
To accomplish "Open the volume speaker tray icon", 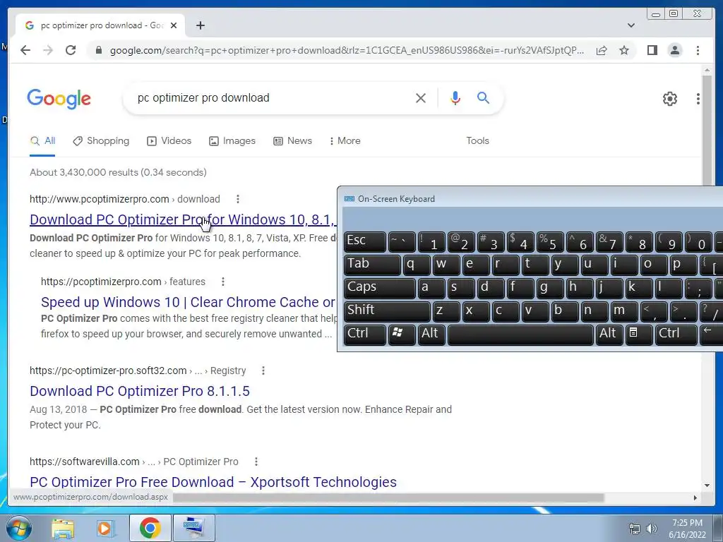I will [652, 529].
